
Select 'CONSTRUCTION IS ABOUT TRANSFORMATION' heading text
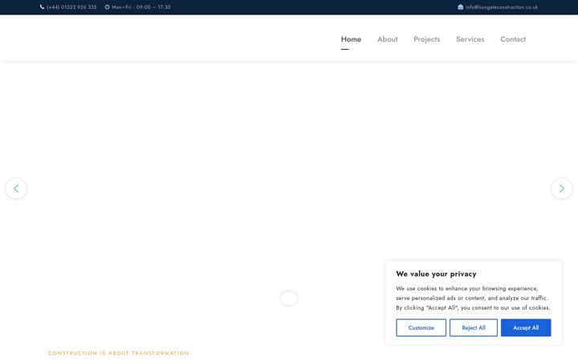tap(118, 353)
